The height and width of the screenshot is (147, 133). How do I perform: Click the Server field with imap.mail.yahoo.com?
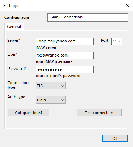65,41
